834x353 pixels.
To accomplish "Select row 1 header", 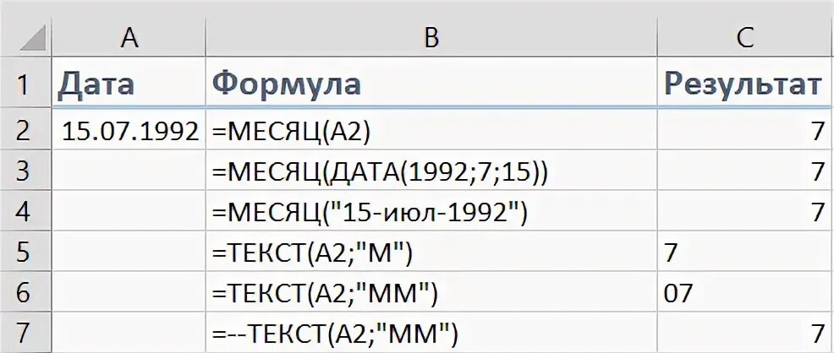I will pos(25,84).
